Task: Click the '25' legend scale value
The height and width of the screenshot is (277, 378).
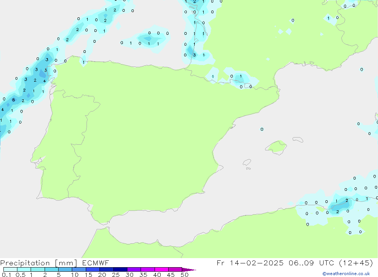Action: click(x=116, y=275)
